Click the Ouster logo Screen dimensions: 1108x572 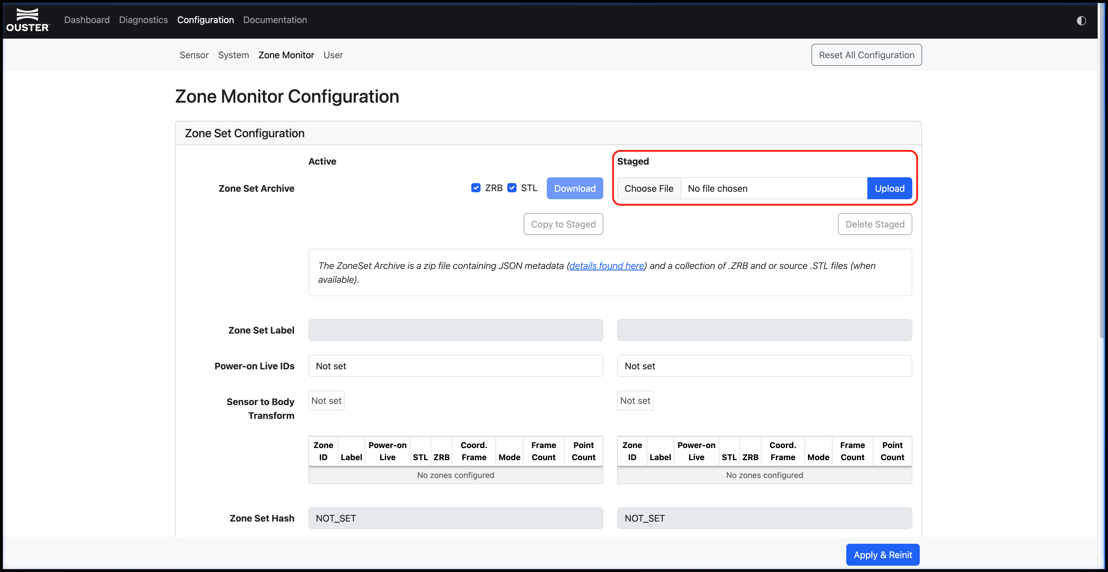(x=28, y=20)
